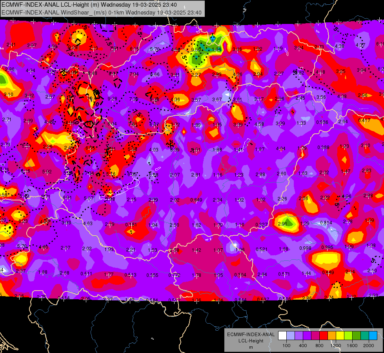Click the pale lavender legend swatch

click(290, 336)
